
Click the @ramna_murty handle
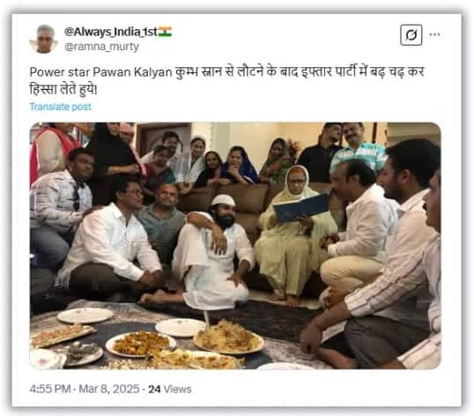[x=101, y=47]
